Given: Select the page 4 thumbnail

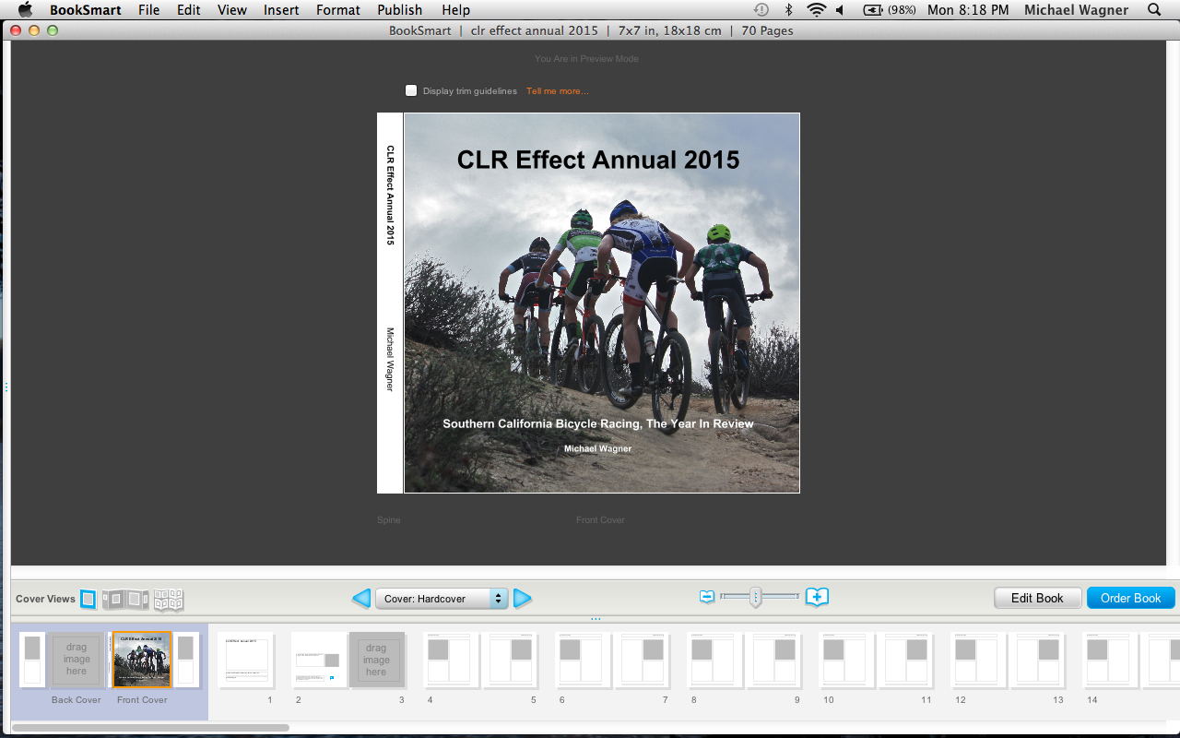Looking at the screenshot, I should pos(451,660).
